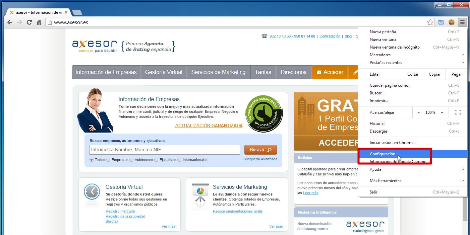
Task: Click the Contratación link
Action: (330, 36)
